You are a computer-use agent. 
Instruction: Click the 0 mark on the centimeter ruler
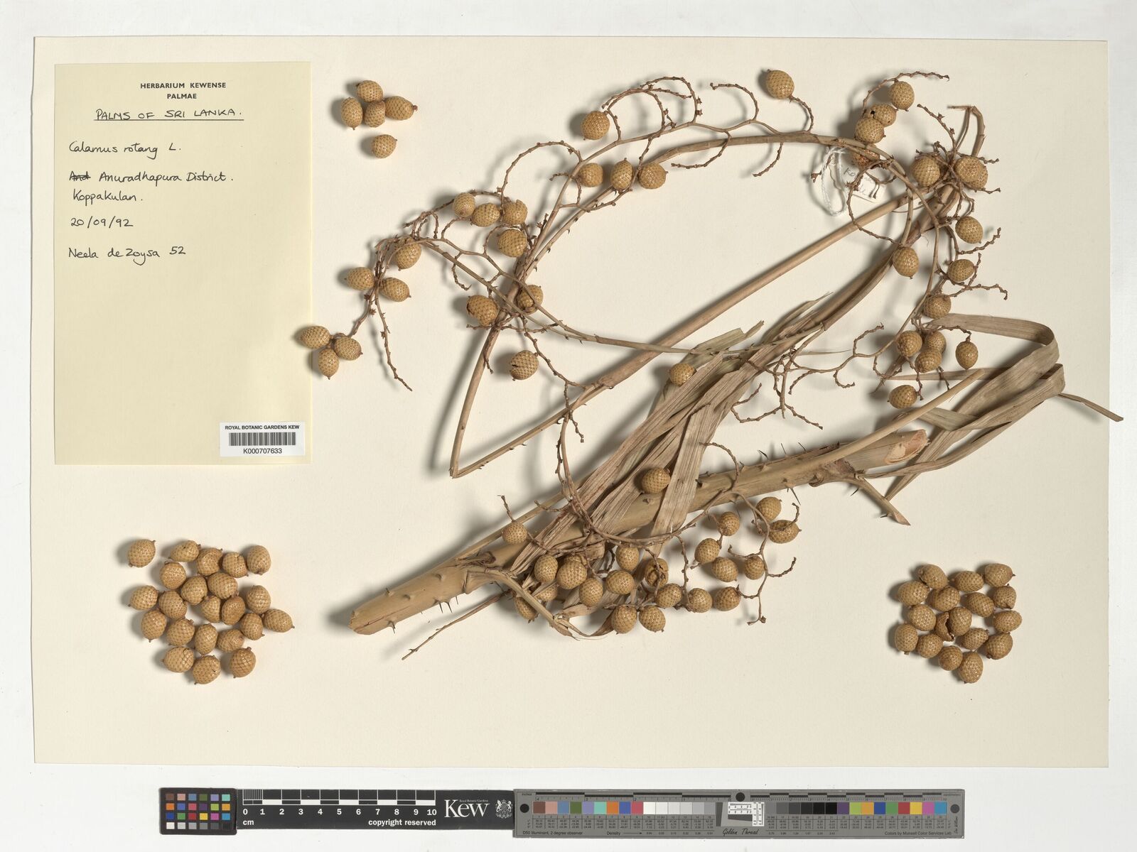click(x=246, y=812)
